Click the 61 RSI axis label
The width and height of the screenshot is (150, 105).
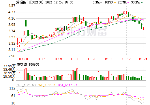pyautogui.click(x=13, y=96)
